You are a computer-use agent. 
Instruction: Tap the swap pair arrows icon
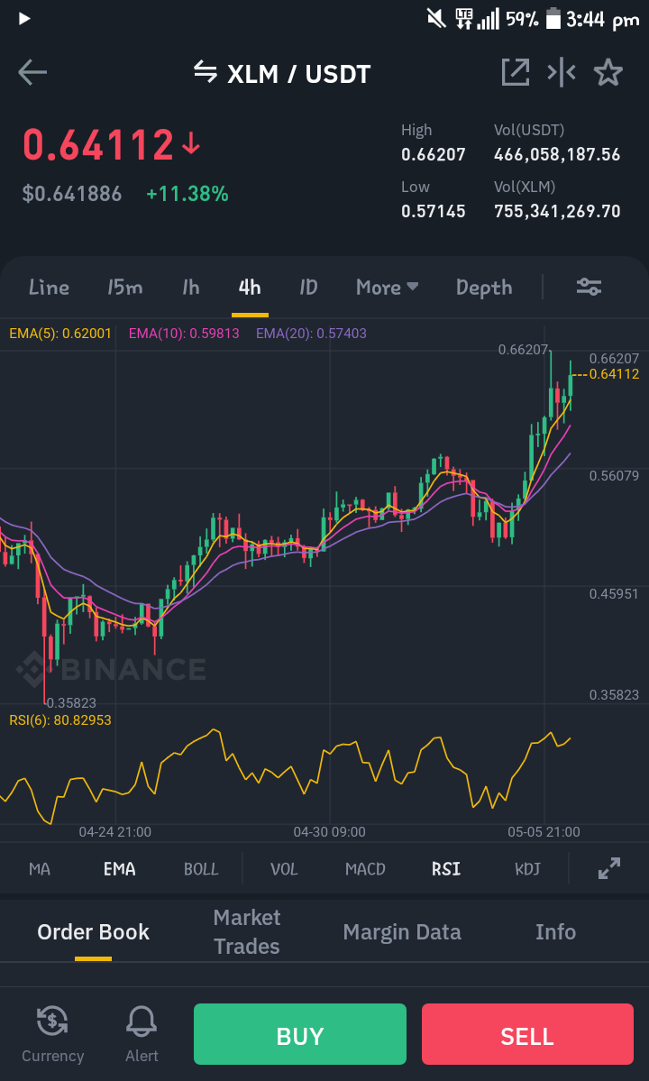point(206,72)
